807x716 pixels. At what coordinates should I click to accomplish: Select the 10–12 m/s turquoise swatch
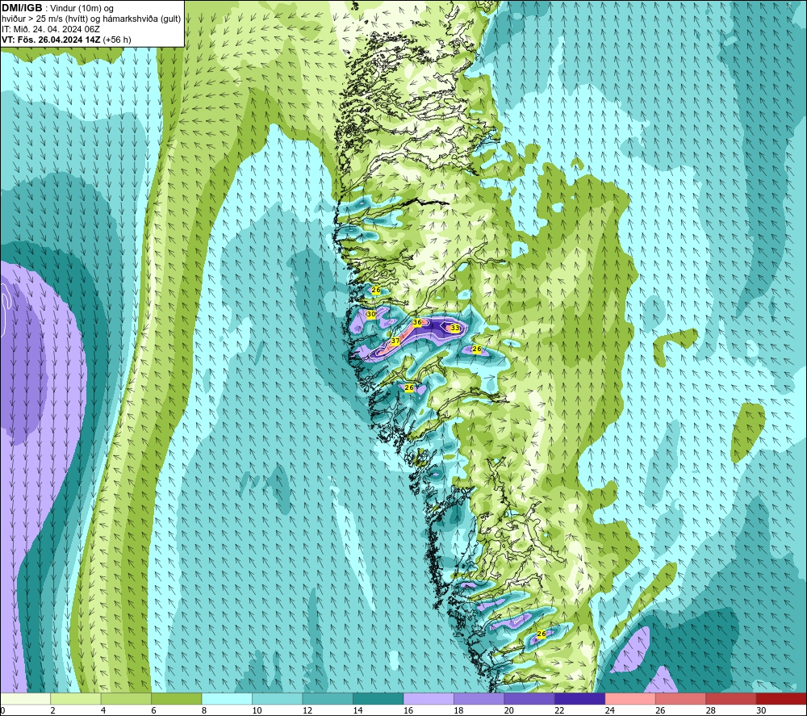point(278,699)
